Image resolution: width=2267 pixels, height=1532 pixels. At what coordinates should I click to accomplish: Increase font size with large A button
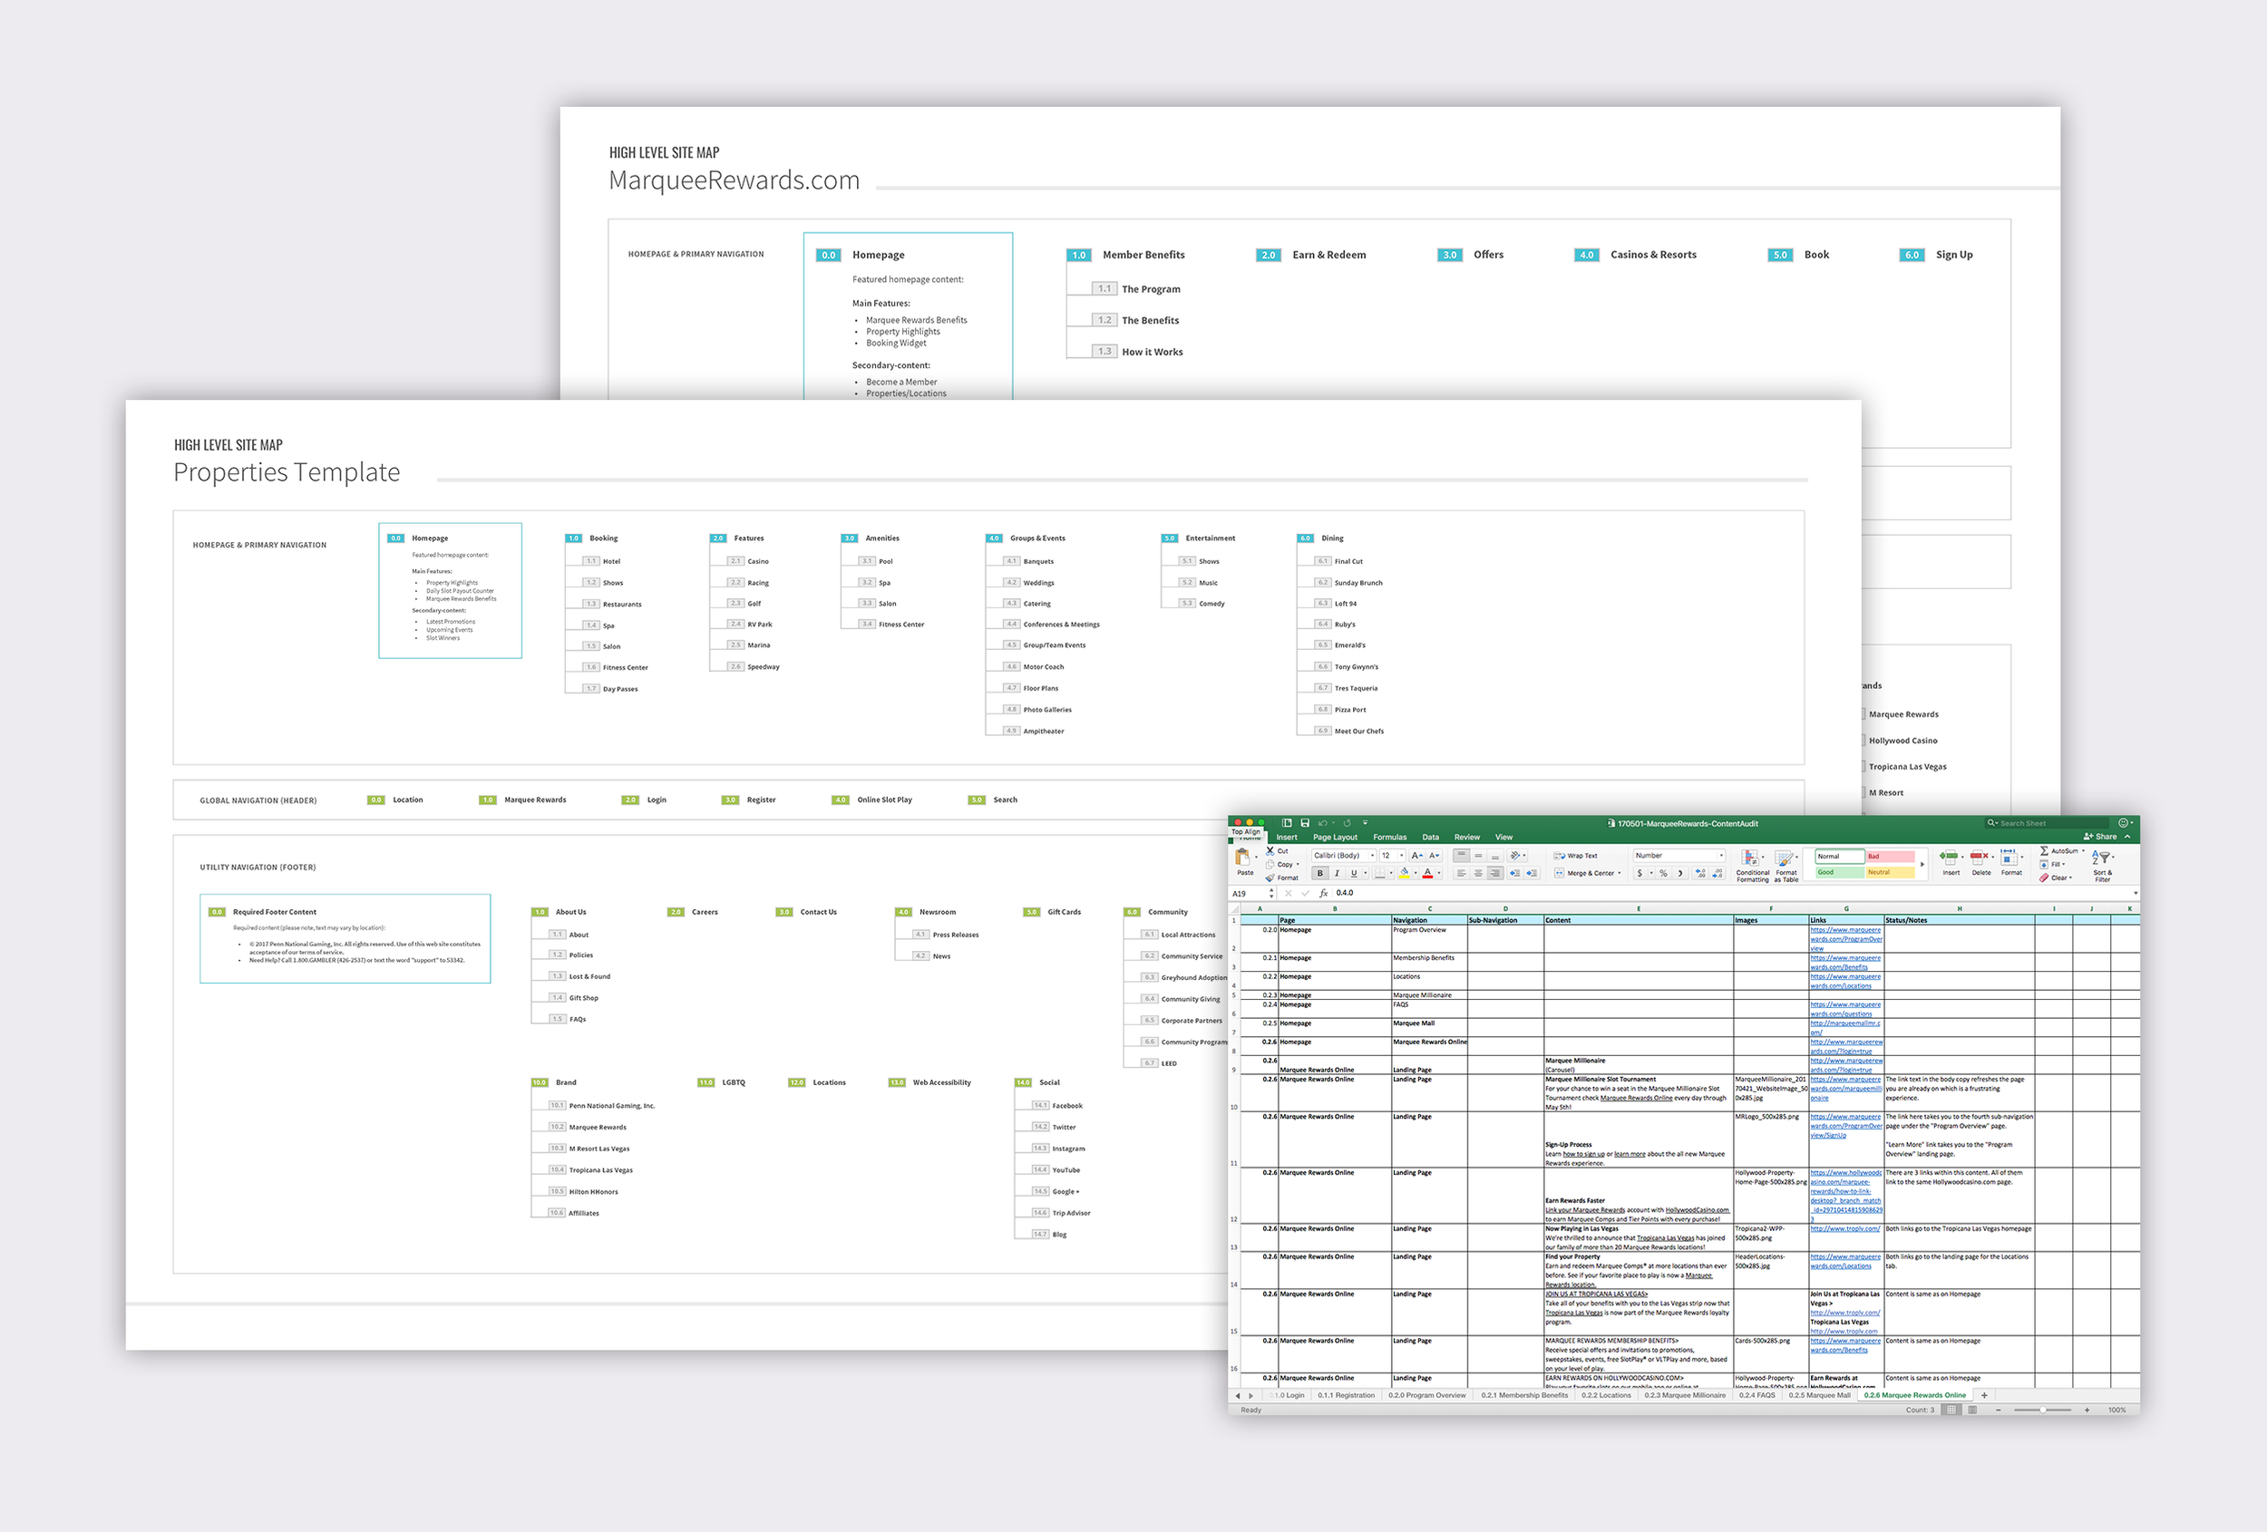[1417, 855]
